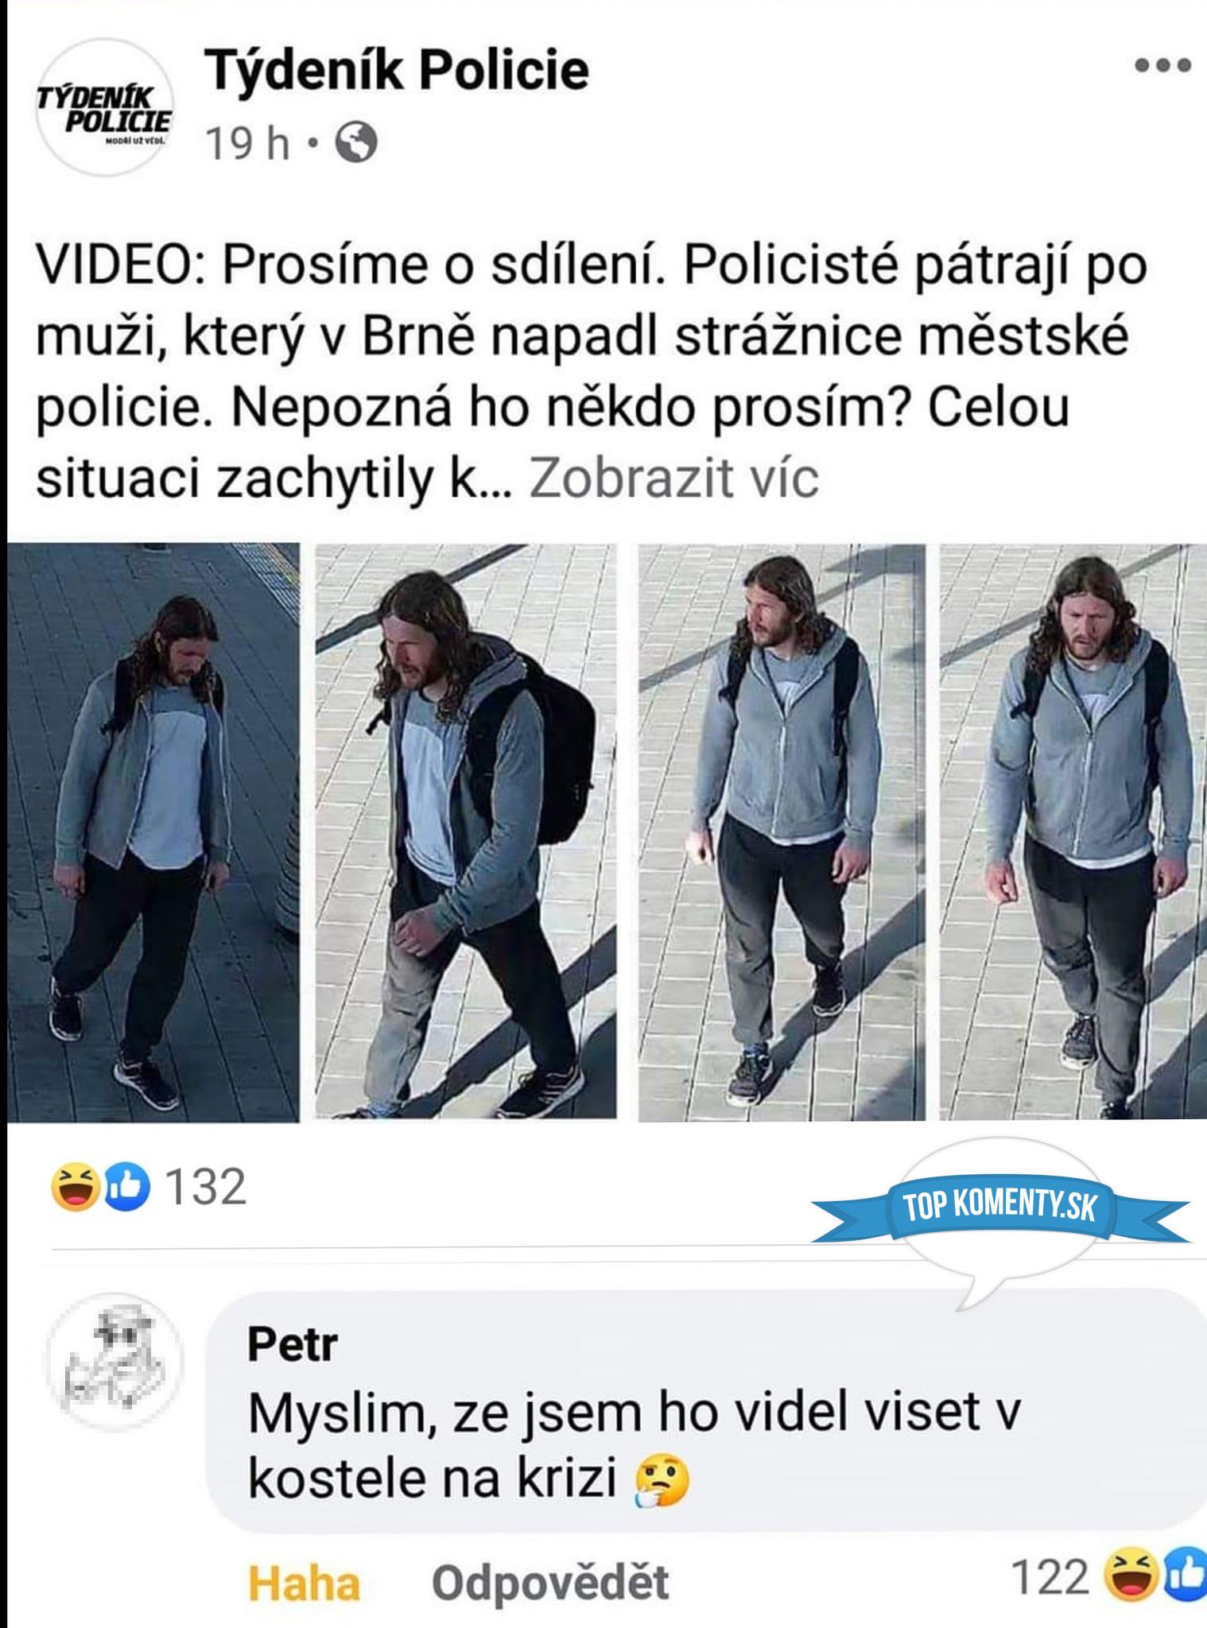Click the blue like icon under the post
Viewport: 1207px width, 1628px height.
126,1187
